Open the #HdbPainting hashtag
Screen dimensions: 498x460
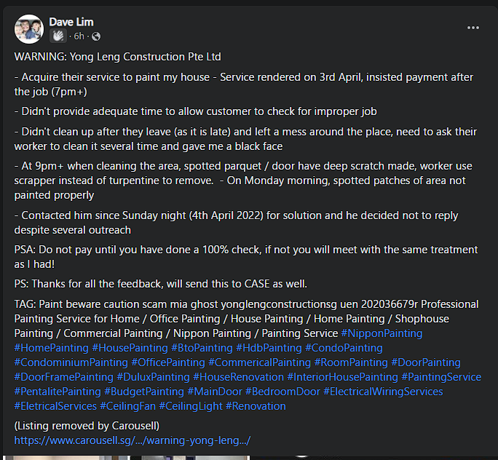coord(269,348)
